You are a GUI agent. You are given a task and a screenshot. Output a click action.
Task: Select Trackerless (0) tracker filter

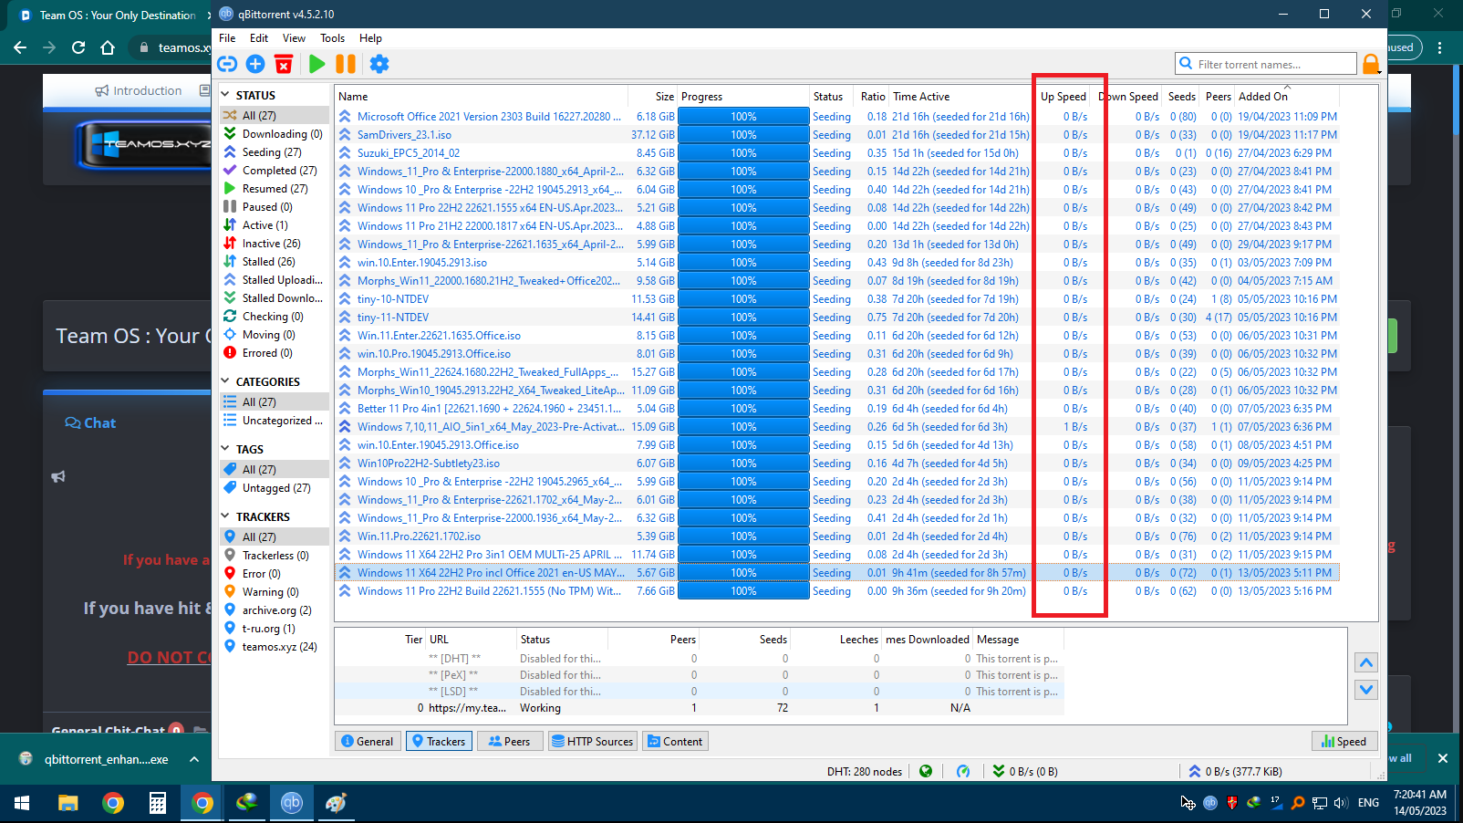(274, 556)
